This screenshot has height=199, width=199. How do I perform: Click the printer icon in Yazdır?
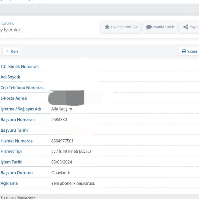click(x=184, y=51)
